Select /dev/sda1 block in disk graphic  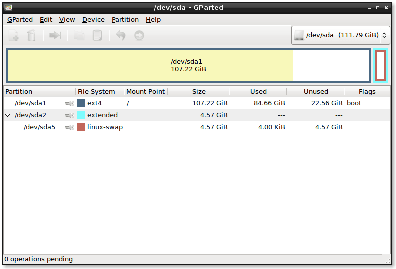[188, 65]
